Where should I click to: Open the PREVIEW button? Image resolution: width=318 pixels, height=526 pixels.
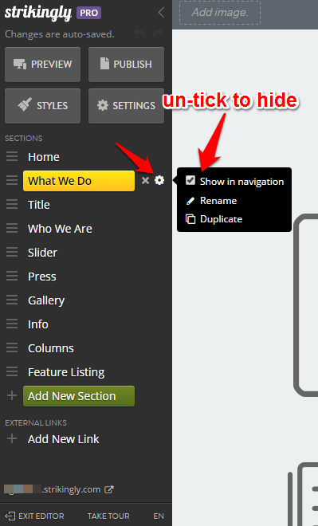click(42, 65)
